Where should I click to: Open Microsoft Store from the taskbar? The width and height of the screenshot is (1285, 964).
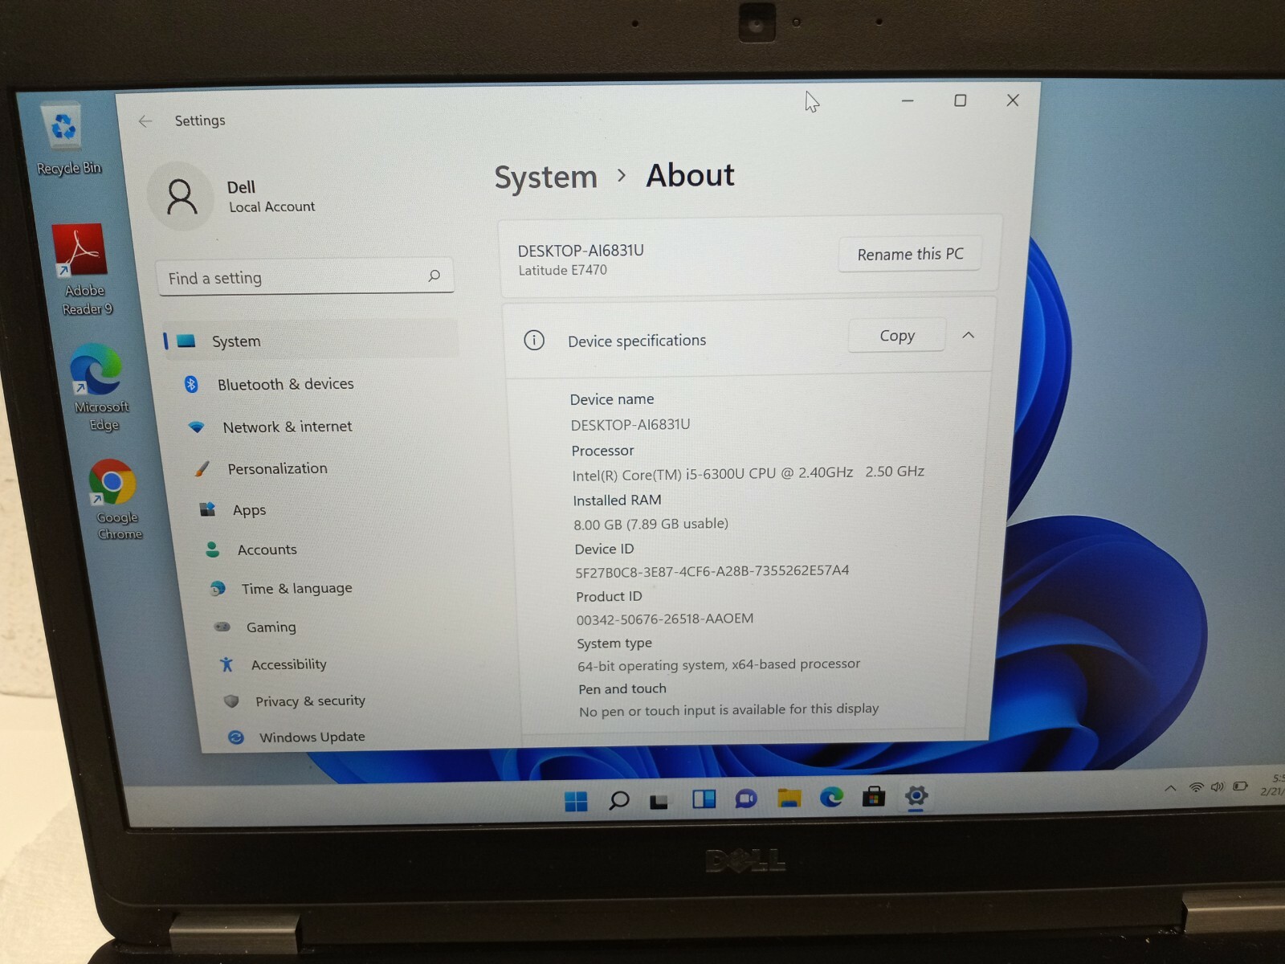tap(874, 796)
